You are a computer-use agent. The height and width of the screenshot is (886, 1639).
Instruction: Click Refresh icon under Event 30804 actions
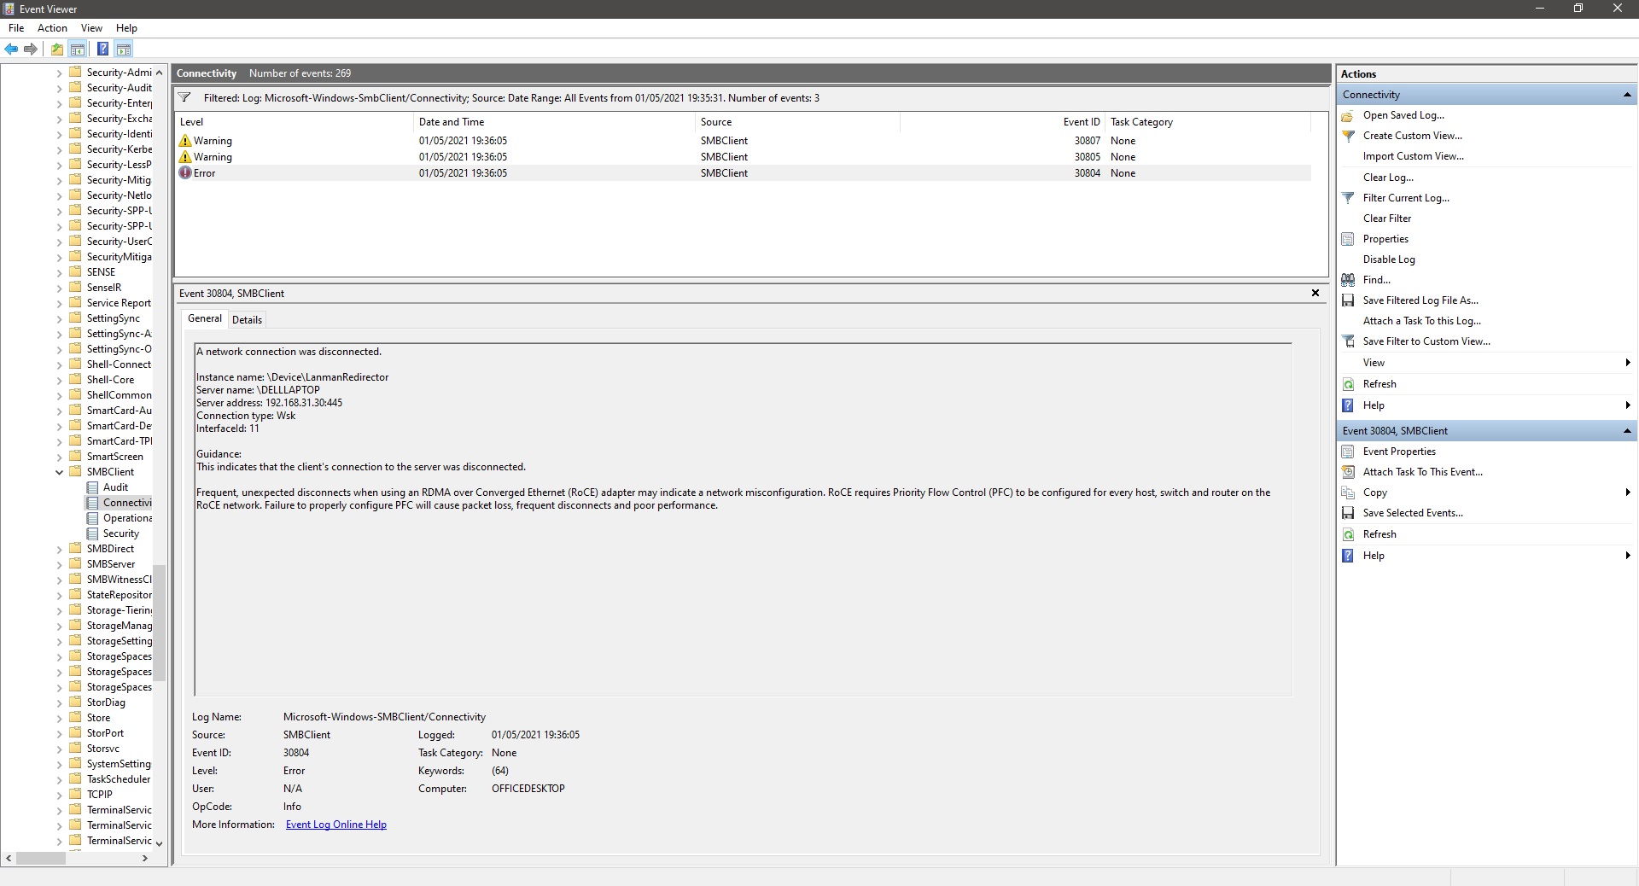(x=1348, y=534)
